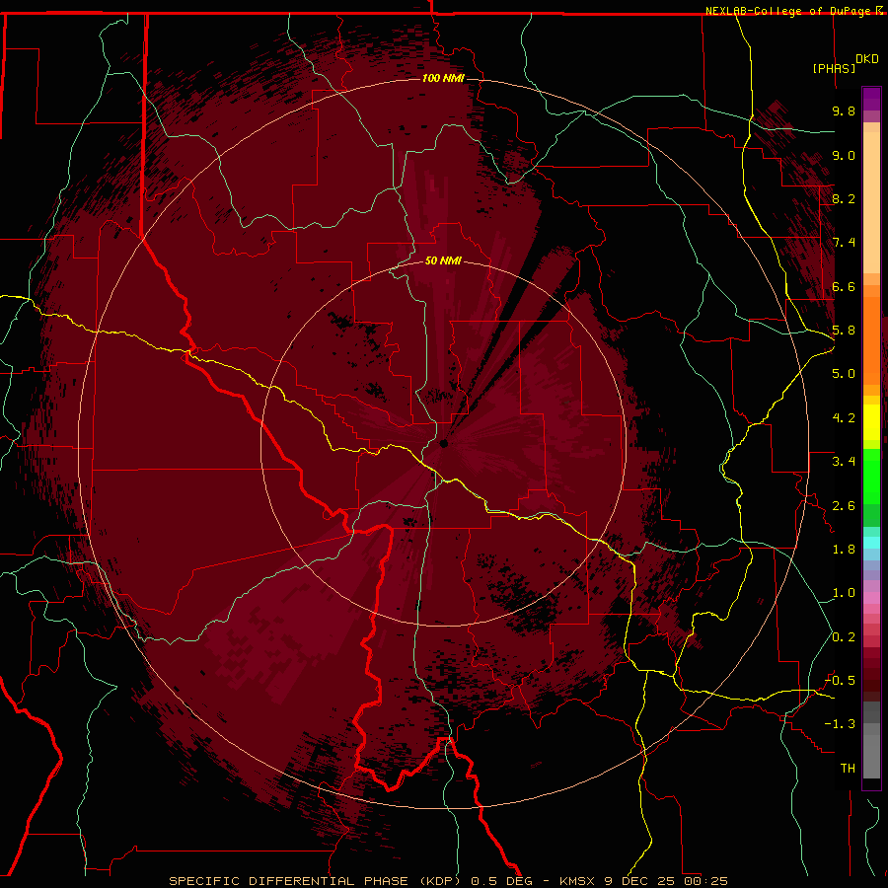The height and width of the screenshot is (888, 888).
Task: Click the DKD product code label
Action: pos(867,59)
